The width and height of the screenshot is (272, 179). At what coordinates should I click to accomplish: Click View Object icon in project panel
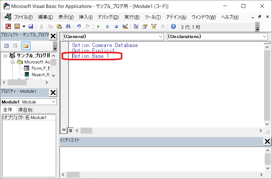tap(15, 46)
